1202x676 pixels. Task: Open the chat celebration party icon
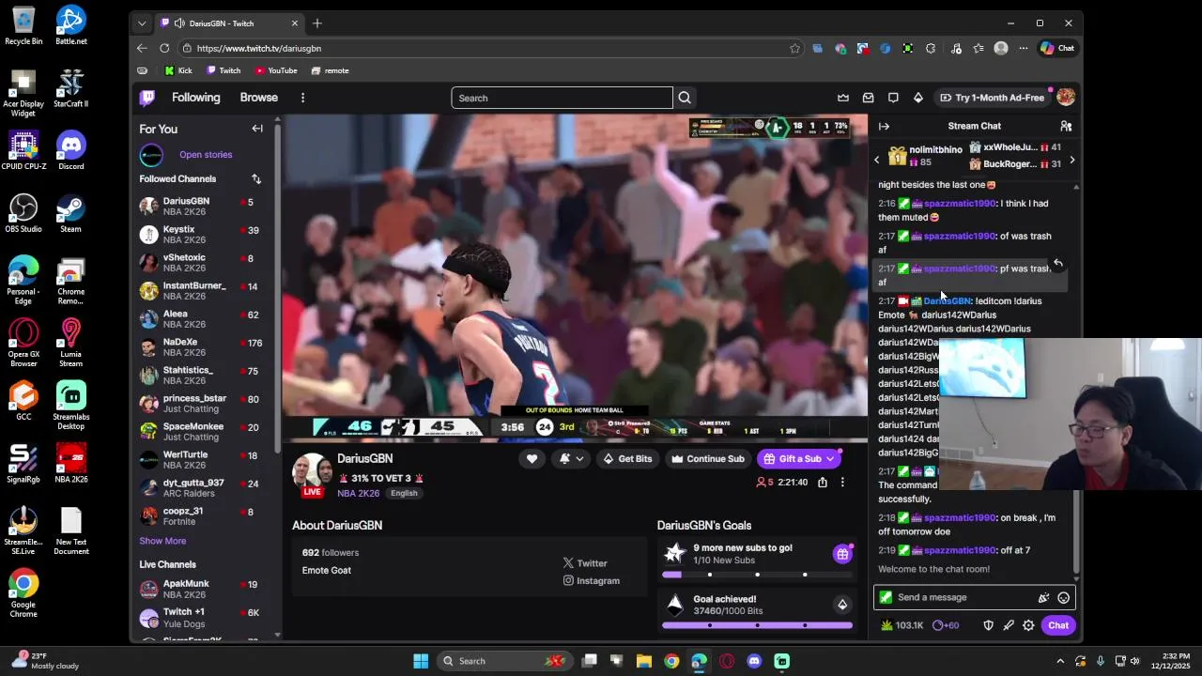click(1043, 597)
